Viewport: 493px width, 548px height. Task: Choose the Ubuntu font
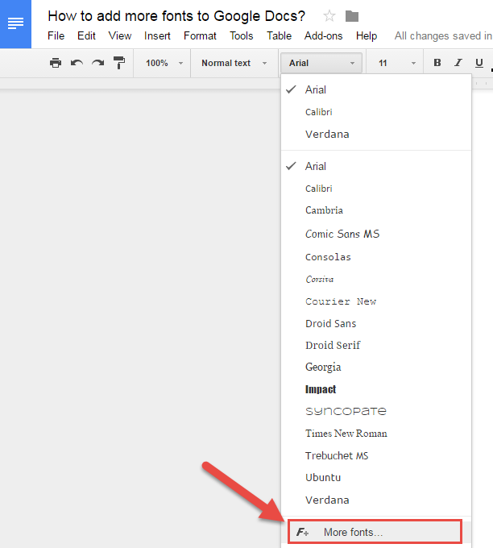tap(376, 477)
